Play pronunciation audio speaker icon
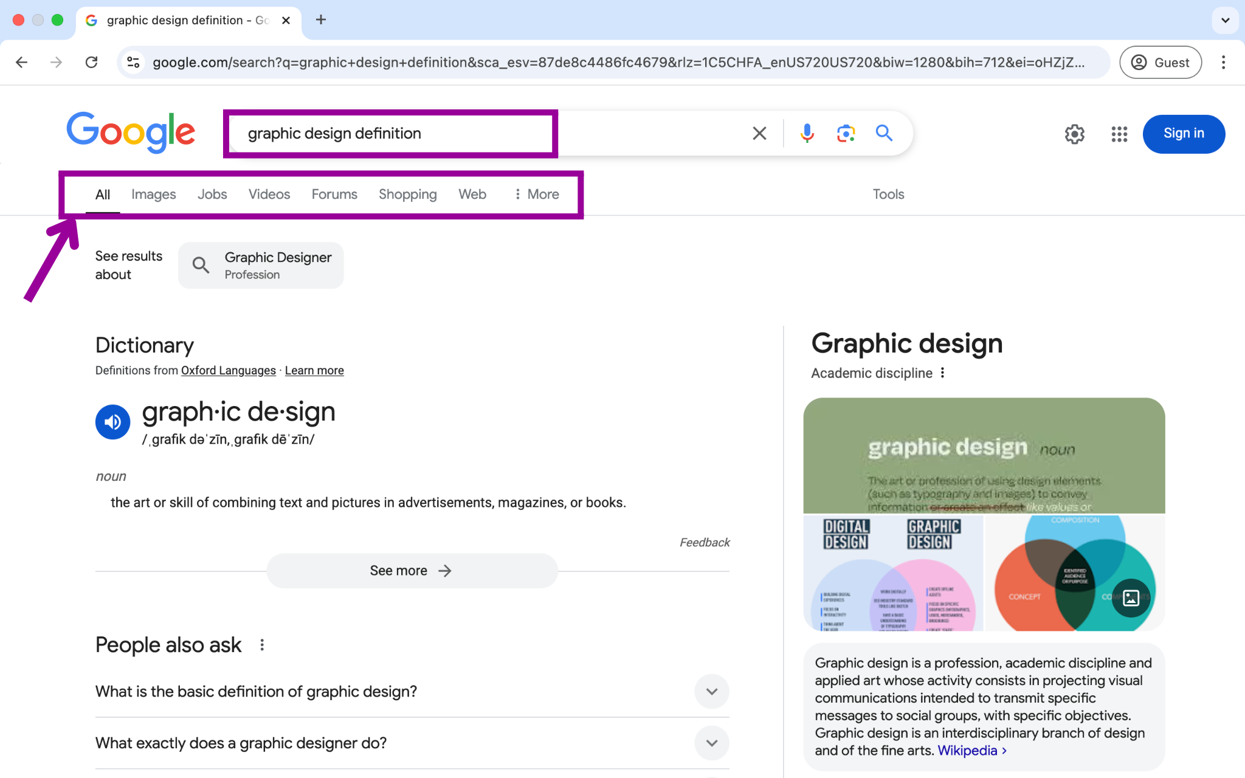The height and width of the screenshot is (778, 1245). (x=113, y=422)
